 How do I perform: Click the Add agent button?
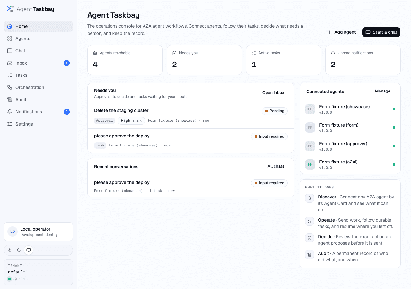pyautogui.click(x=342, y=32)
